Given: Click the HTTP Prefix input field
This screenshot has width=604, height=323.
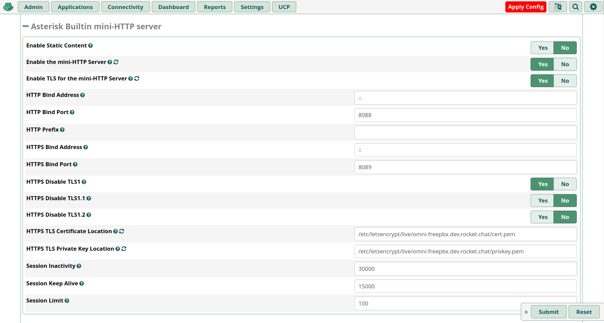Looking at the screenshot, I should tap(465, 133).
